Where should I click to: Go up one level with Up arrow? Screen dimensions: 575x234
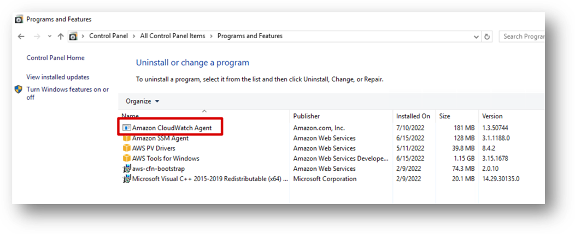click(x=61, y=36)
